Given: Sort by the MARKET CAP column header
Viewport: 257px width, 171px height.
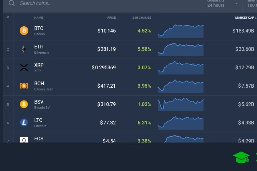Looking at the screenshot, I should [246, 18].
